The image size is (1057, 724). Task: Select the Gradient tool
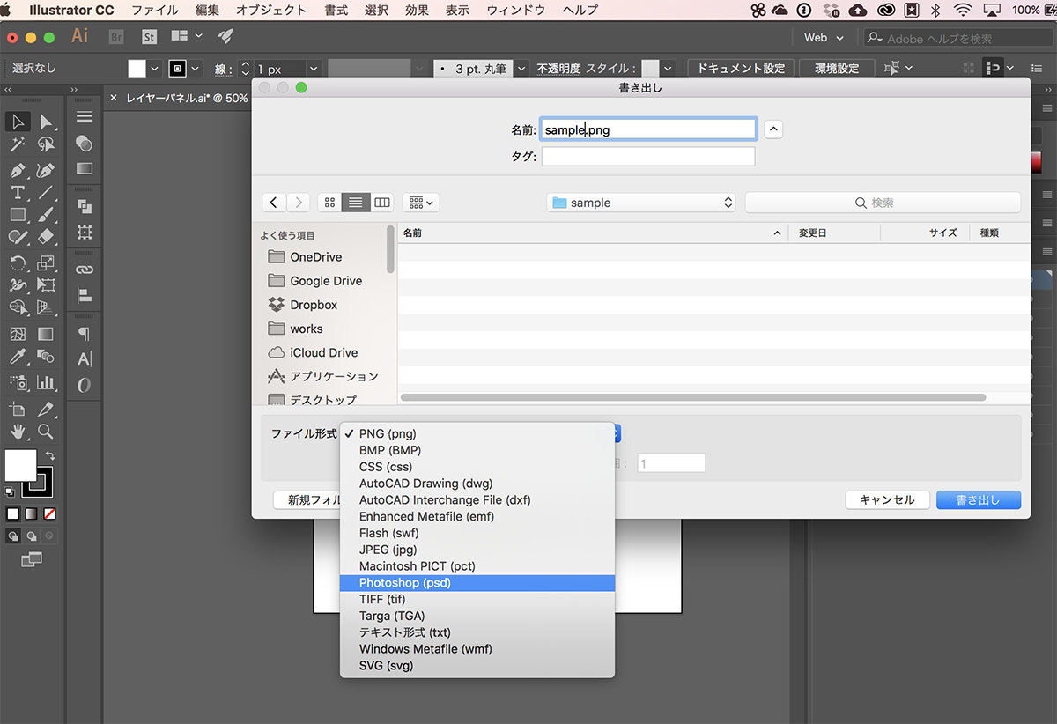point(46,334)
